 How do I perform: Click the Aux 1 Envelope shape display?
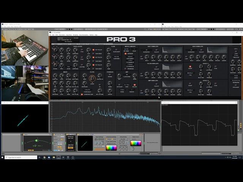tap(172, 50)
